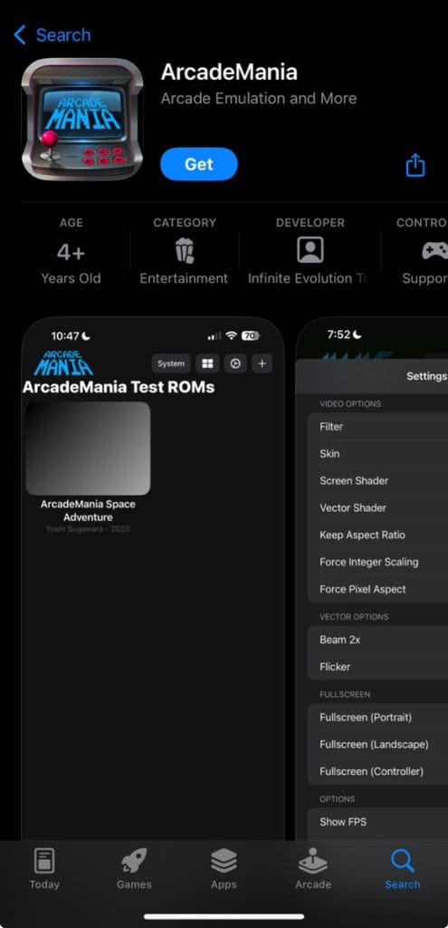Screen dimensions: 448x928
Task: Tap the System button in screenshot
Action: pyautogui.click(x=171, y=363)
